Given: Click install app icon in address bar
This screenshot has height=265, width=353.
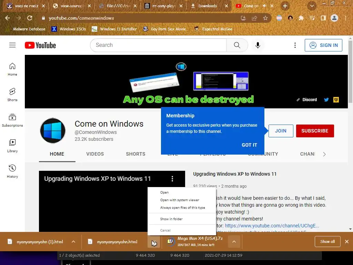Looking at the screenshot, I should click(243, 18).
